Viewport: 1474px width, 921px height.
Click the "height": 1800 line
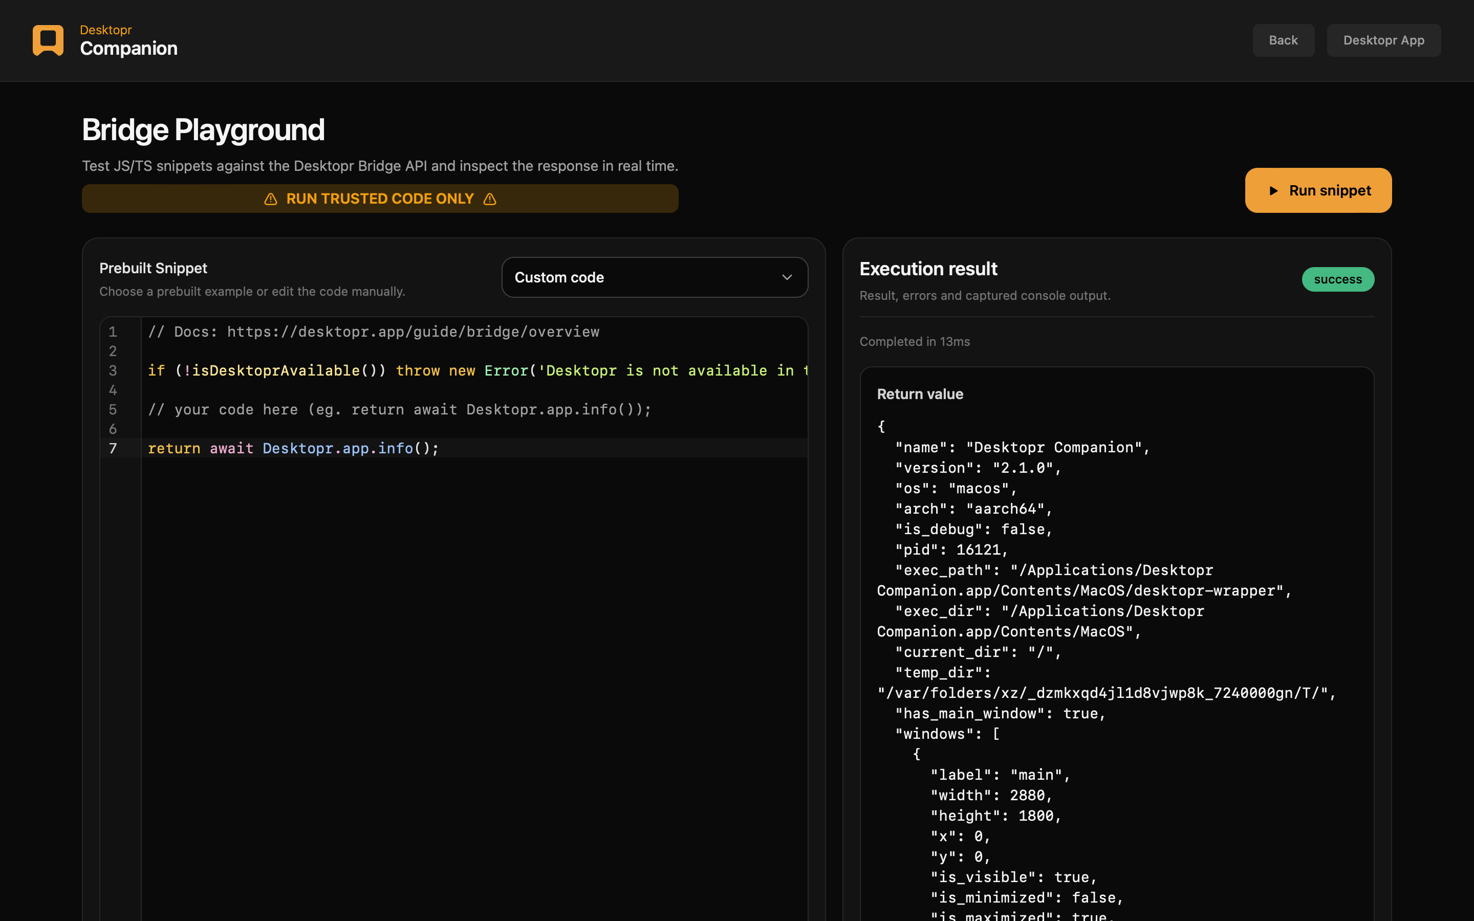(x=996, y=816)
